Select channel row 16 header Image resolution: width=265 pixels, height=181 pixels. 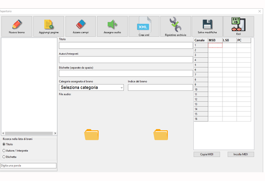point(201,119)
